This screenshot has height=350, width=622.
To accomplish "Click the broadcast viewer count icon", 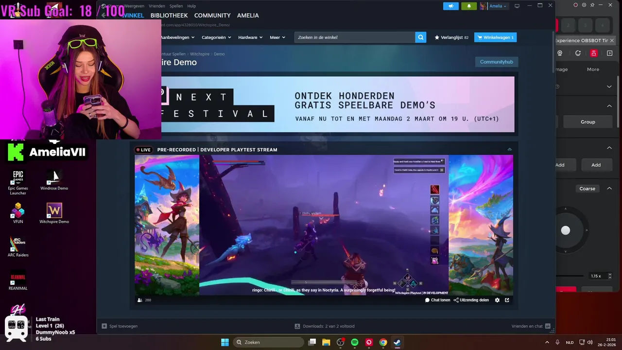I will [x=140, y=300].
